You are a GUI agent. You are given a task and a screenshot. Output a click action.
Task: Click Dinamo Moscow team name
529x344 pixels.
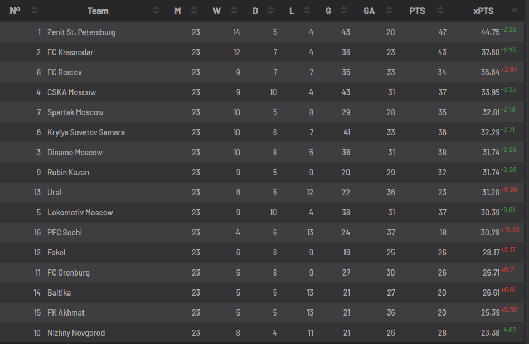click(75, 153)
